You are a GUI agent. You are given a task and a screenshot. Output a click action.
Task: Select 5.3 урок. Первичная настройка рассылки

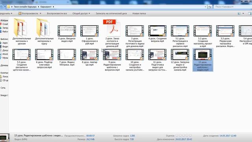(225, 36)
